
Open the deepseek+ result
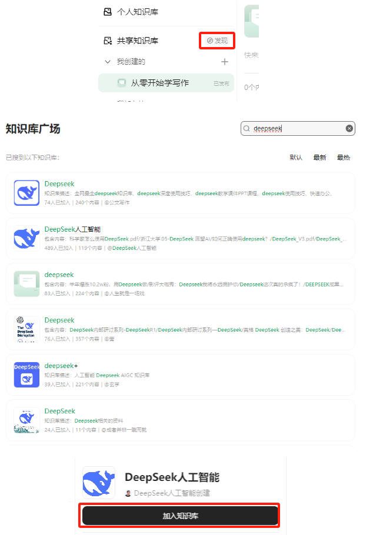[x=181, y=374]
